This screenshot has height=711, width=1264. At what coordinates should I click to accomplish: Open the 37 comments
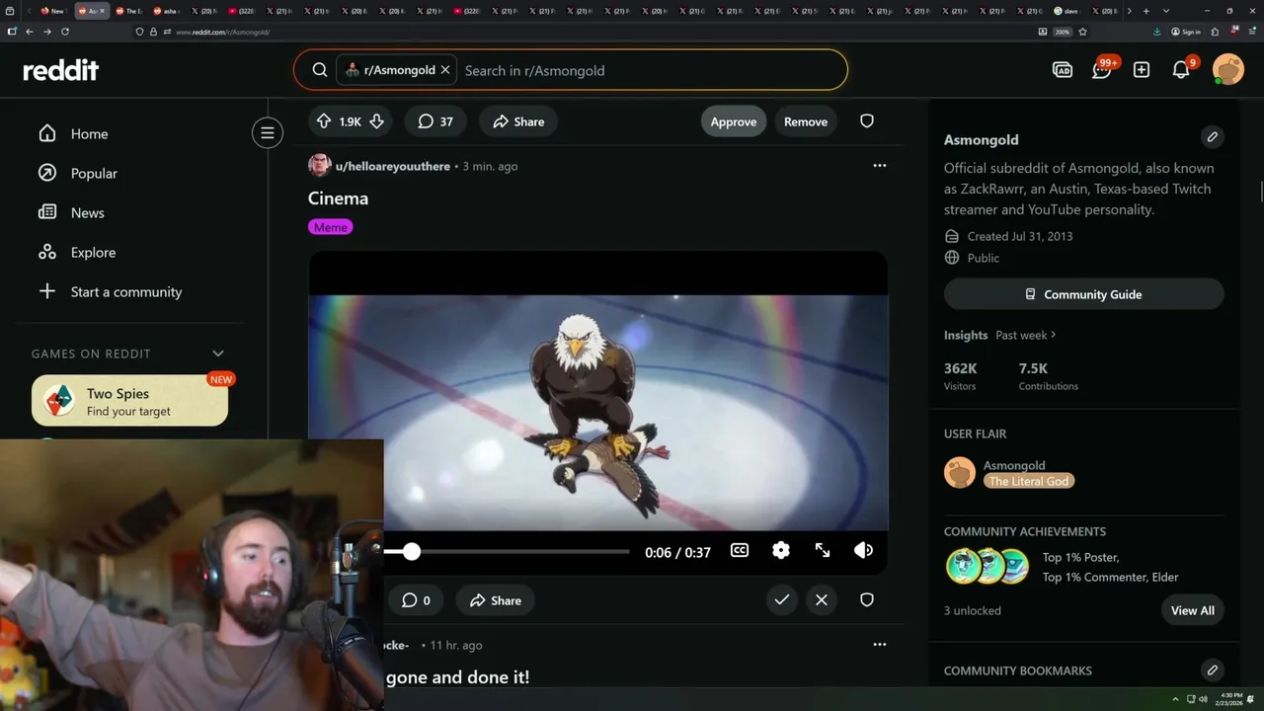435,121
